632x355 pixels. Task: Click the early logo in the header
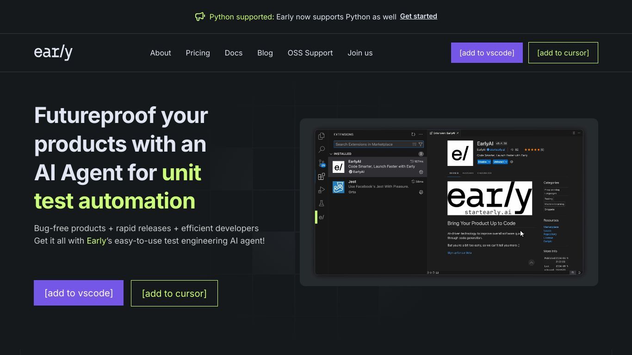(53, 53)
